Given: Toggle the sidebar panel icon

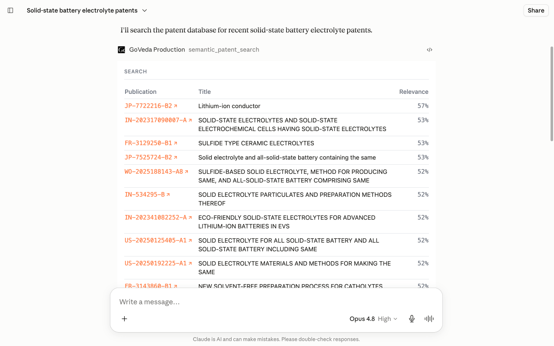Looking at the screenshot, I should 10,10.
